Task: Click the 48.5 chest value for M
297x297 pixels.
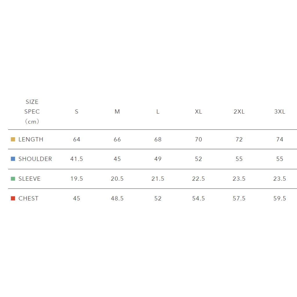Action: [x=117, y=198]
